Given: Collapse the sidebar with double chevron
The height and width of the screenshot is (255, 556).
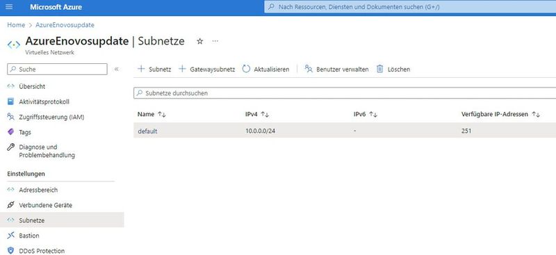Looking at the screenshot, I should [116, 69].
